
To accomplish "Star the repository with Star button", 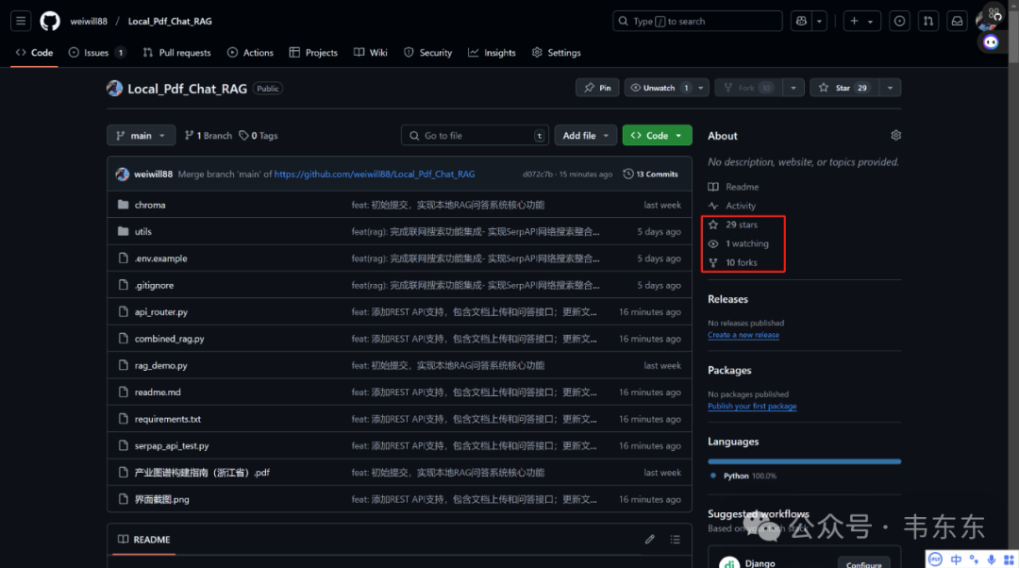I will (844, 88).
